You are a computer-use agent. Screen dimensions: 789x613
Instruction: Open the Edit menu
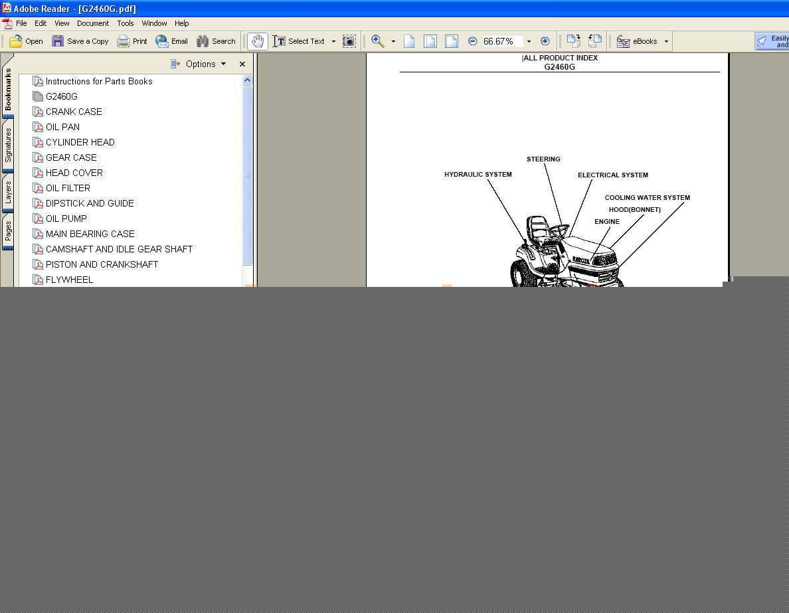[41, 23]
